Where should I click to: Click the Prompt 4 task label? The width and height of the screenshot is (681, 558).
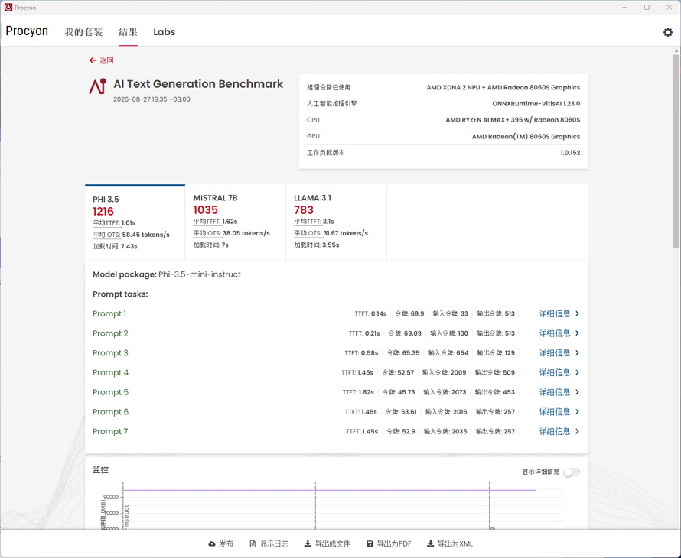pyautogui.click(x=110, y=372)
